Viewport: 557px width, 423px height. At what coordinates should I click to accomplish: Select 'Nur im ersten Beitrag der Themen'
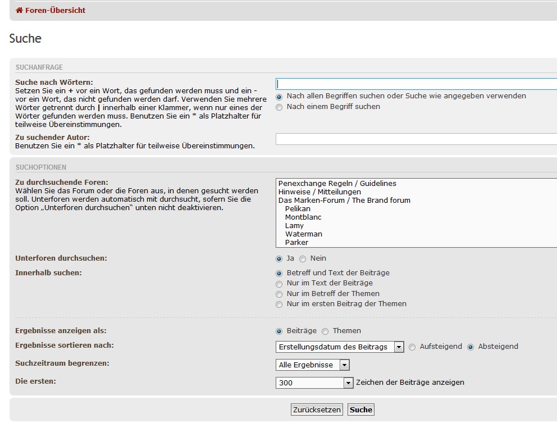[x=279, y=304]
